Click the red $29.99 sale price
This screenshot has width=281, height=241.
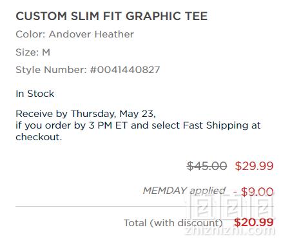(254, 166)
